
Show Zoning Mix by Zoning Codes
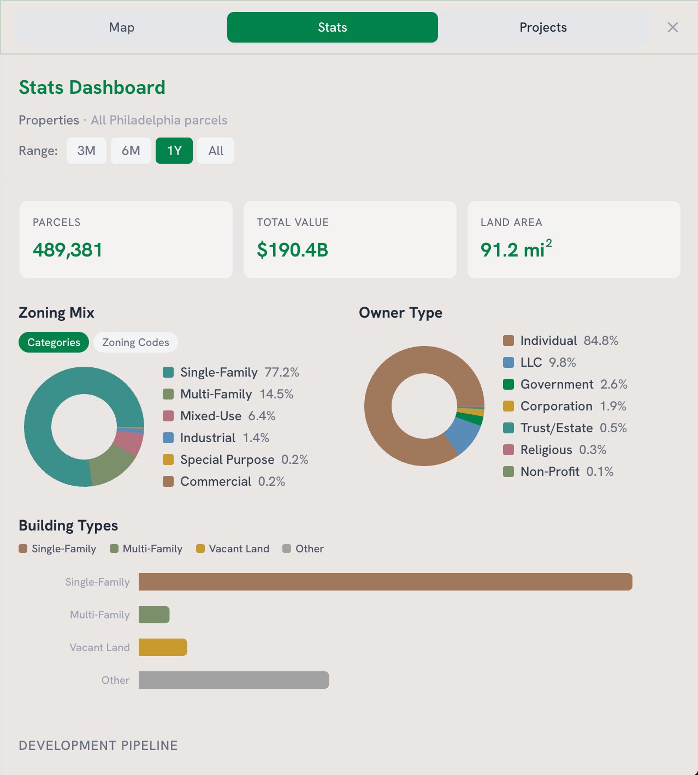pyautogui.click(x=135, y=342)
